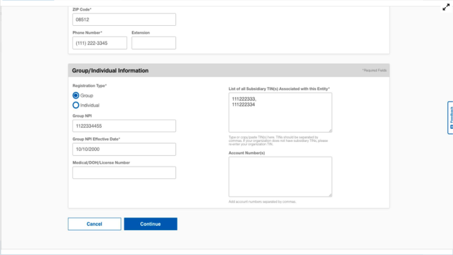Click the Medical/DOH/License Number field

coord(124,172)
